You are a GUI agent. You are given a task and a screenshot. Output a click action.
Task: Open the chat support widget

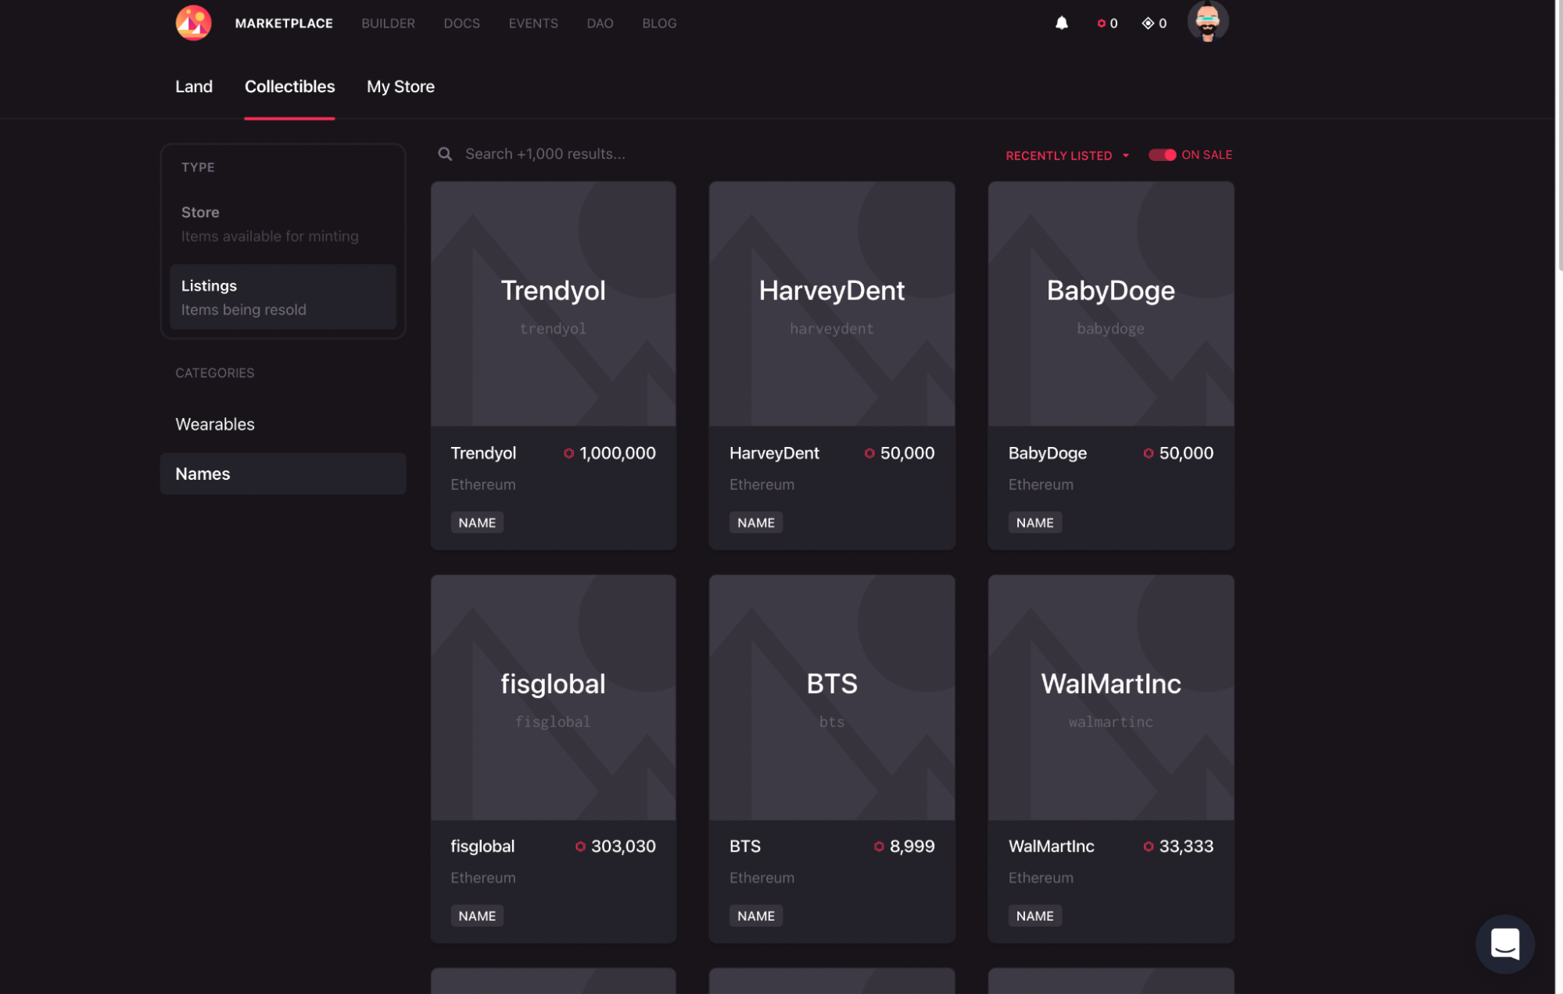tap(1504, 943)
